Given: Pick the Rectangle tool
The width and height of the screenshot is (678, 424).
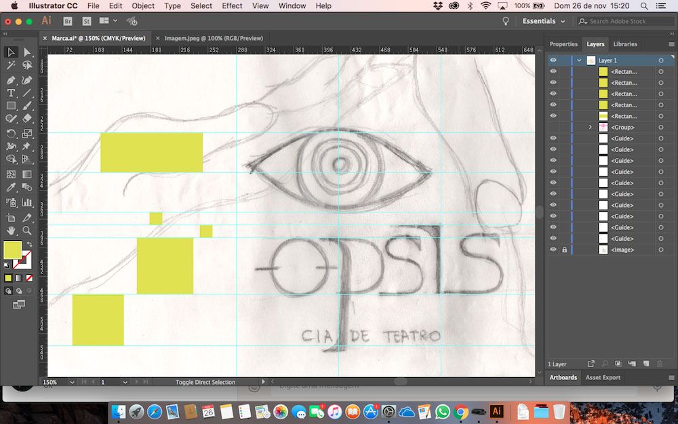Looking at the screenshot, I should point(11,106).
